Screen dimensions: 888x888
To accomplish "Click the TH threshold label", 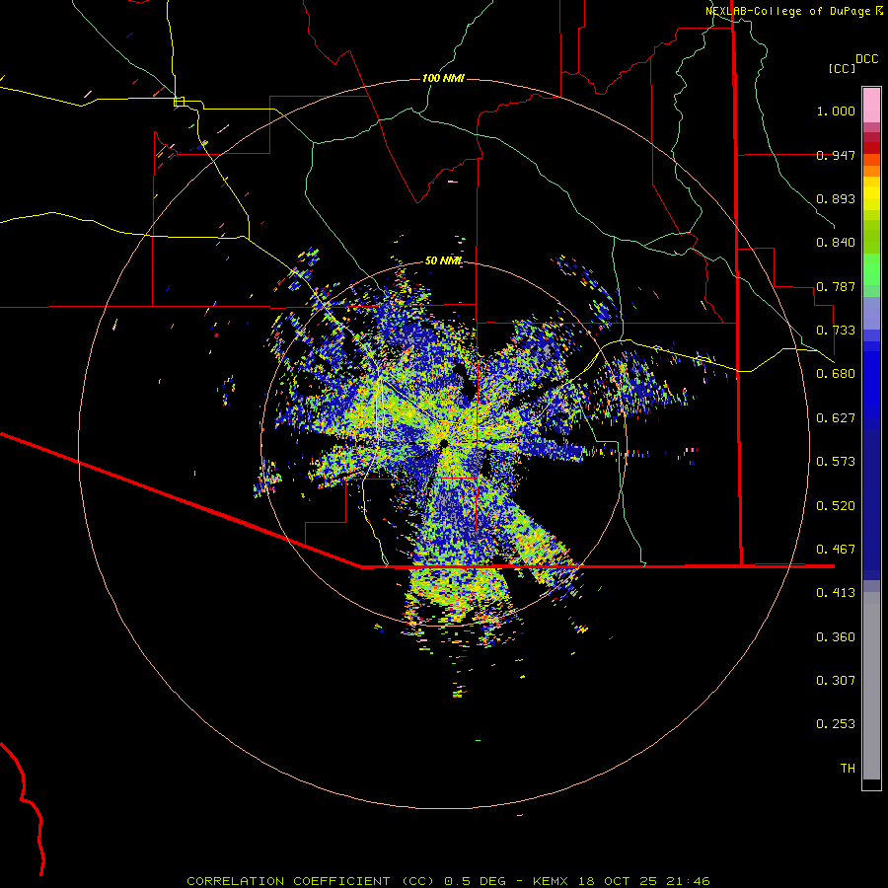I will tap(848, 769).
